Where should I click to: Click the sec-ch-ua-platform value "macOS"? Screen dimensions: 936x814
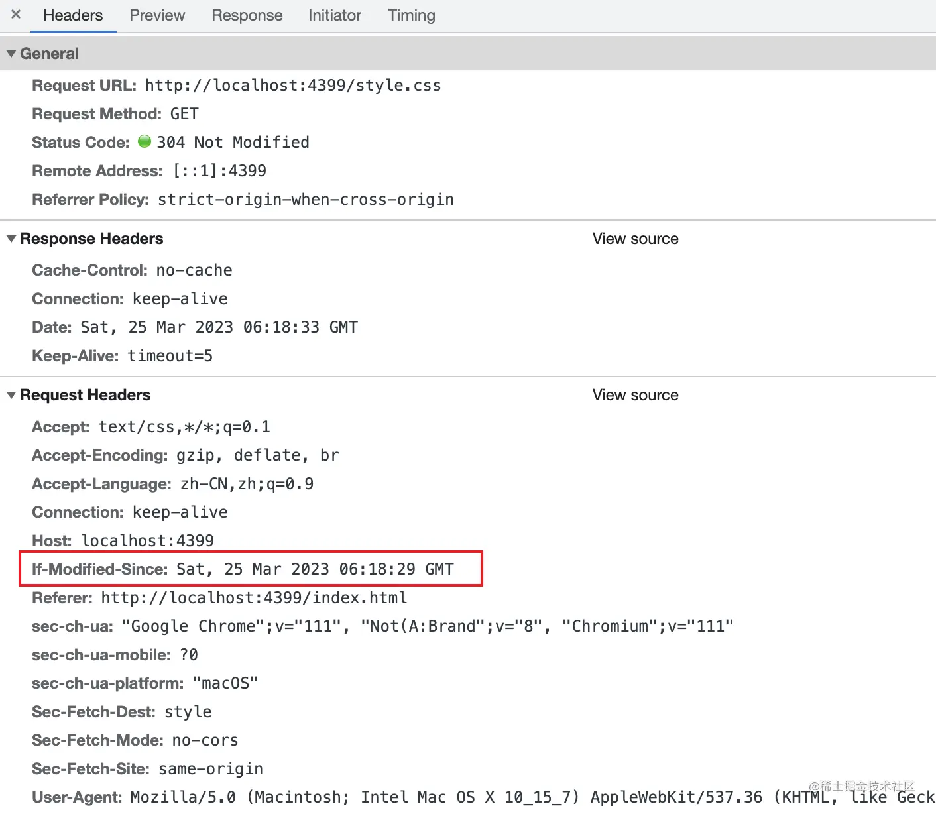coord(225,683)
